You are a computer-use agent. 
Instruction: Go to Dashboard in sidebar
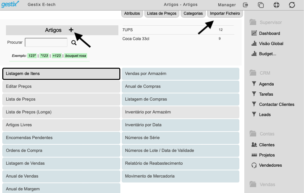click(x=269, y=33)
